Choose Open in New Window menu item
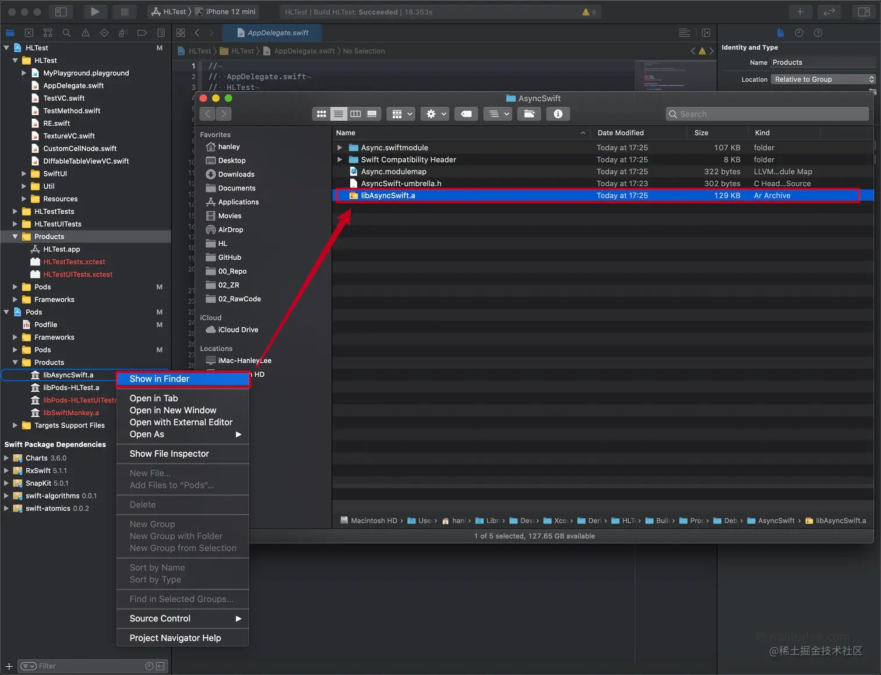Screen dimensions: 881x675 point(183,411)
